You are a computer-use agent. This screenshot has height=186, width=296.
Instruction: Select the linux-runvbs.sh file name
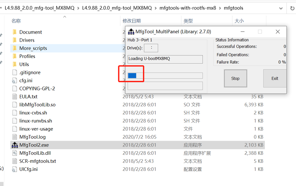tap(36, 121)
